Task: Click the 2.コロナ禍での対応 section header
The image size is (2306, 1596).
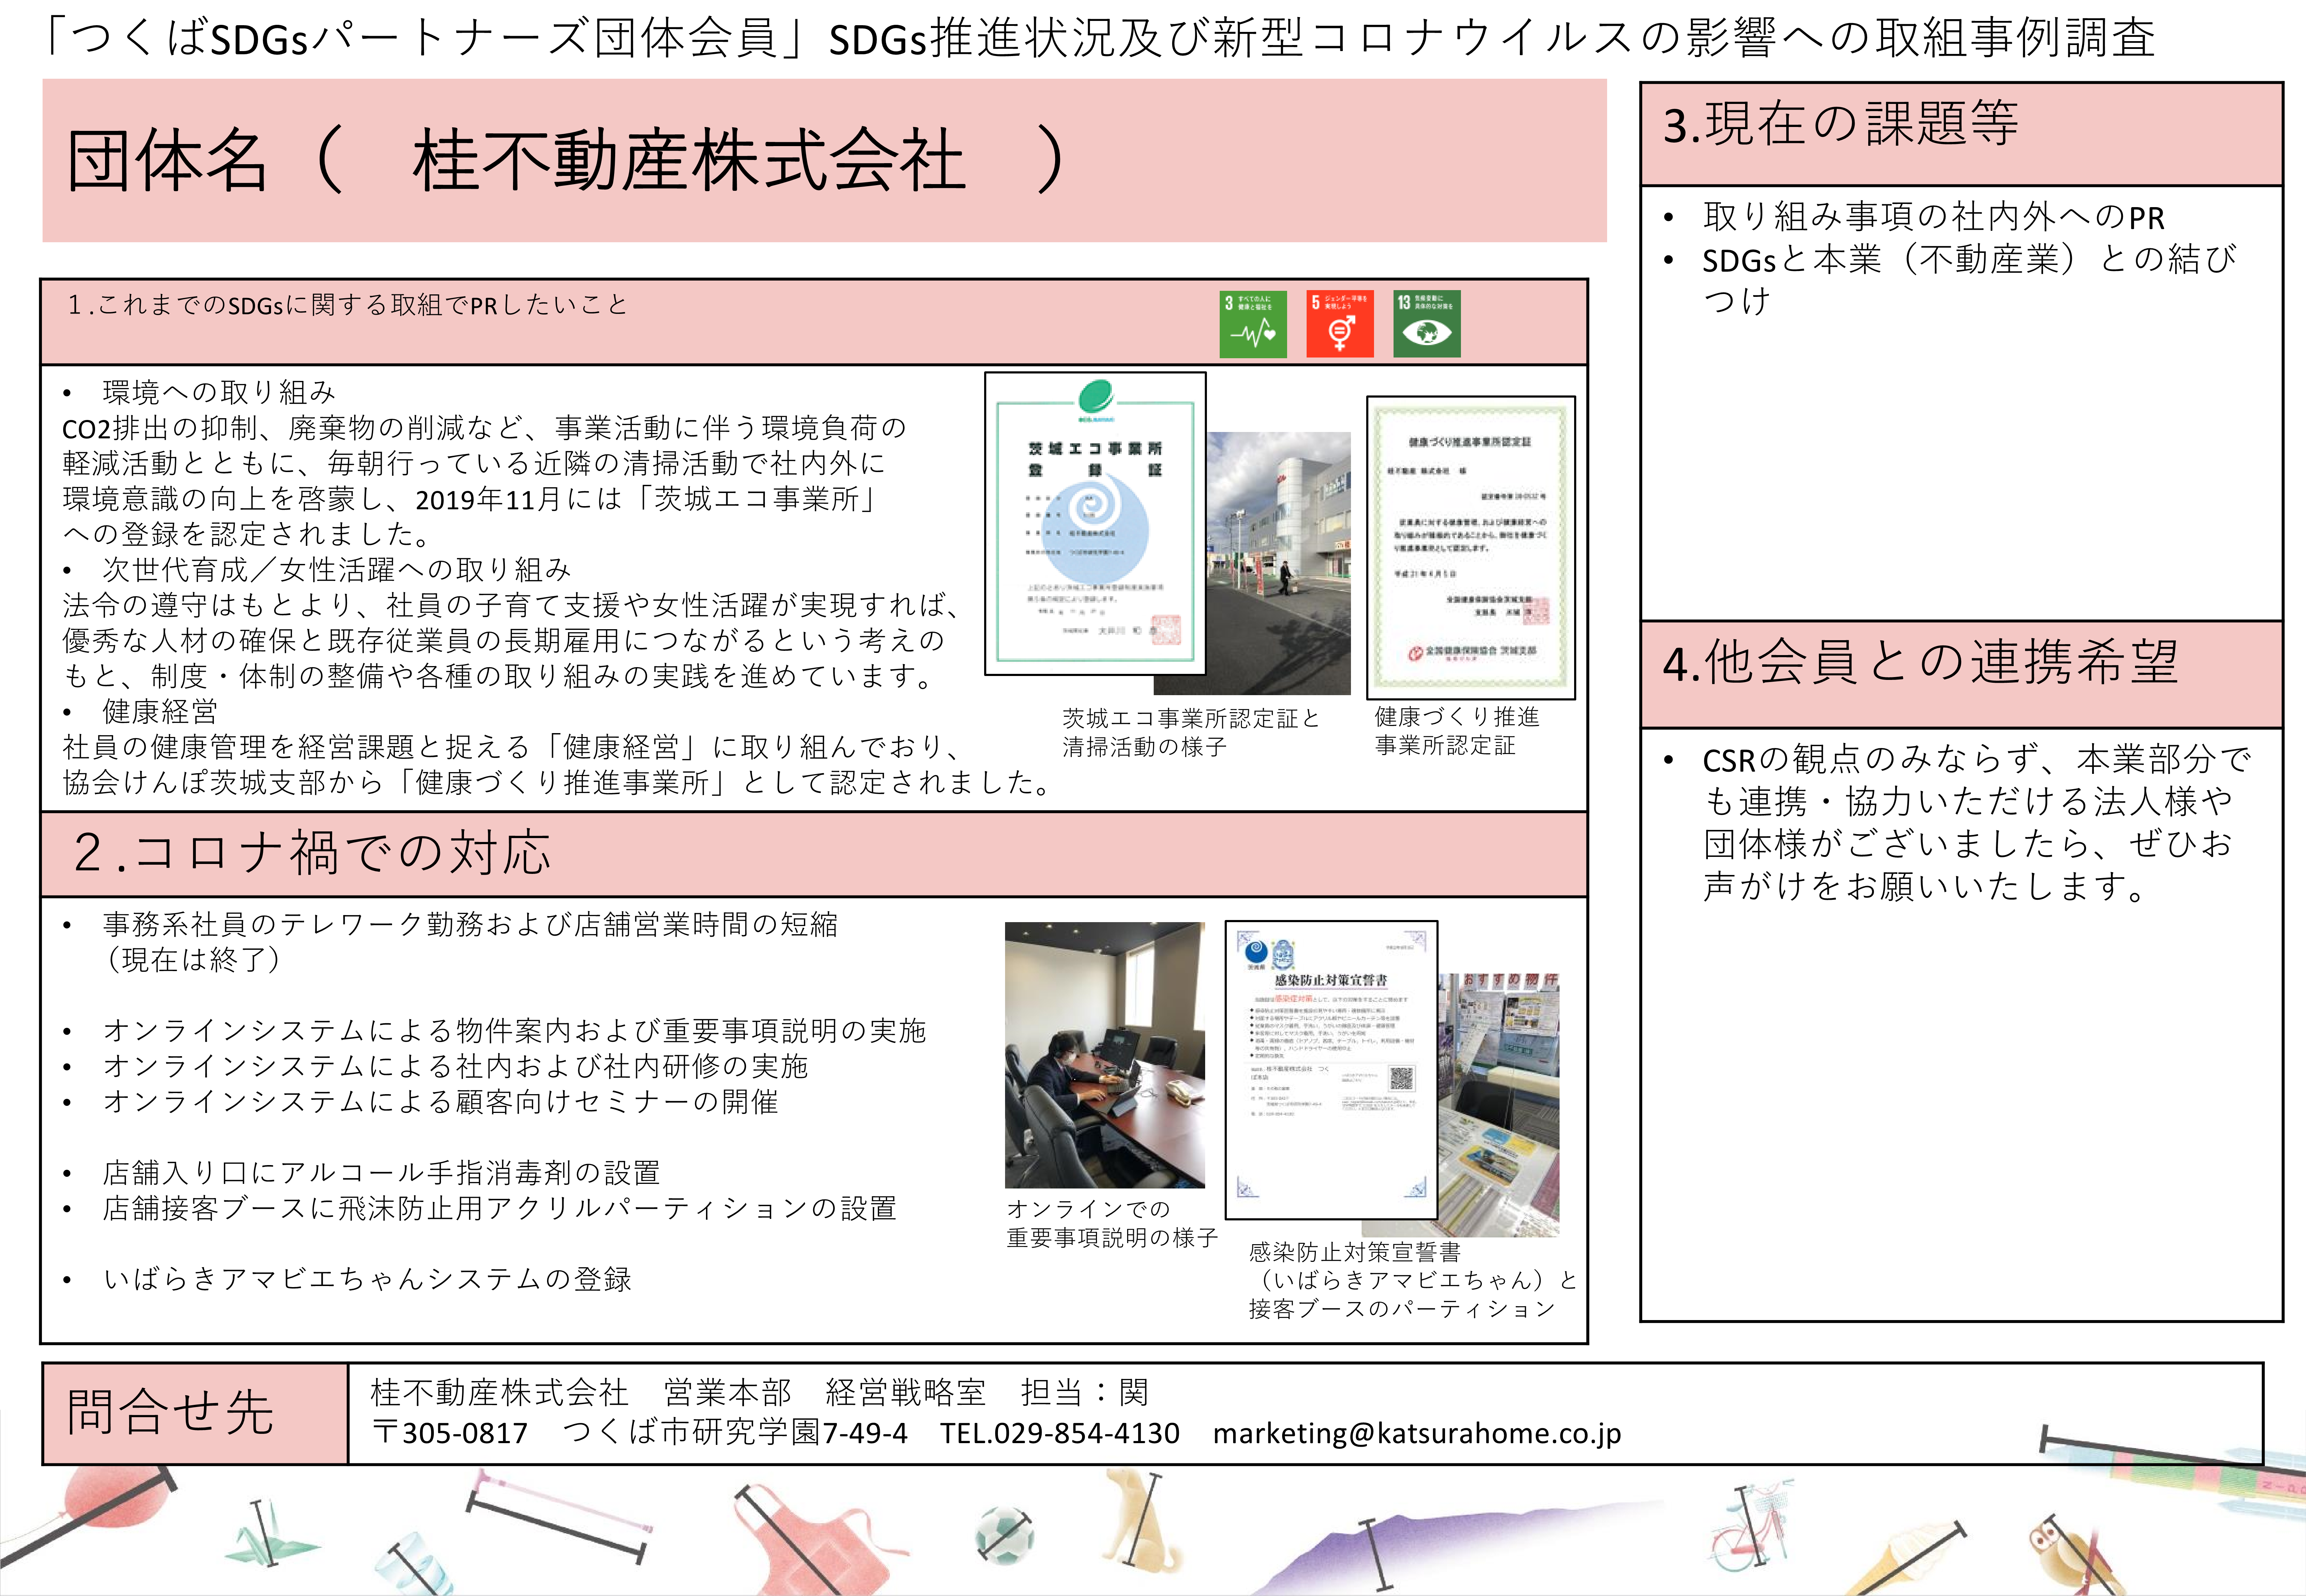Action: 814,854
